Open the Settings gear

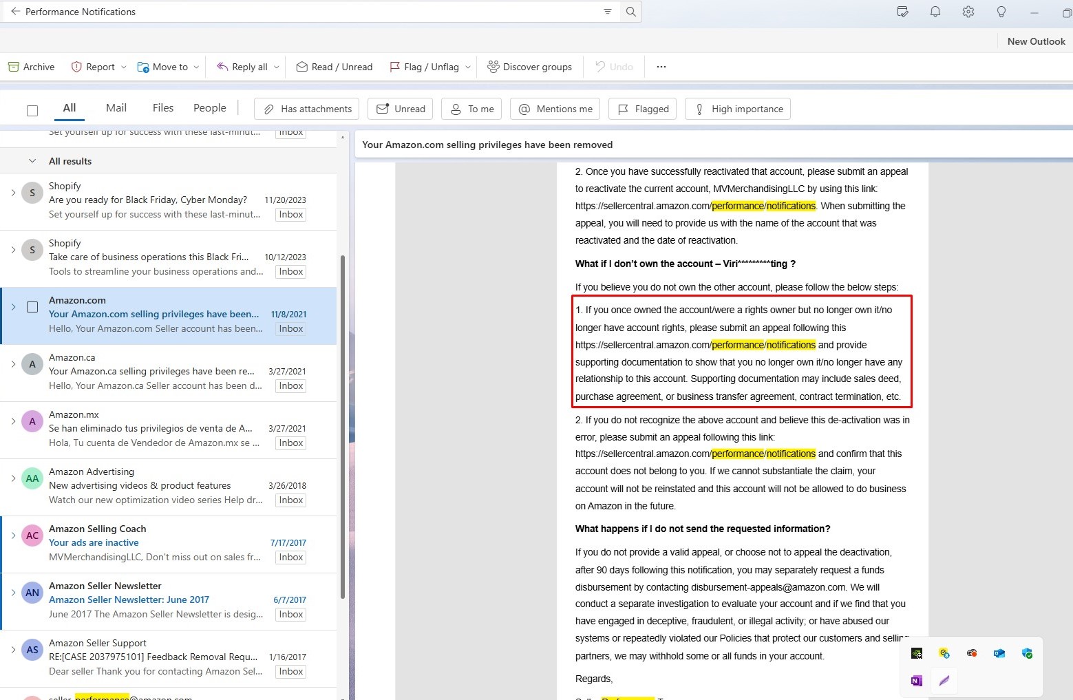pos(968,12)
